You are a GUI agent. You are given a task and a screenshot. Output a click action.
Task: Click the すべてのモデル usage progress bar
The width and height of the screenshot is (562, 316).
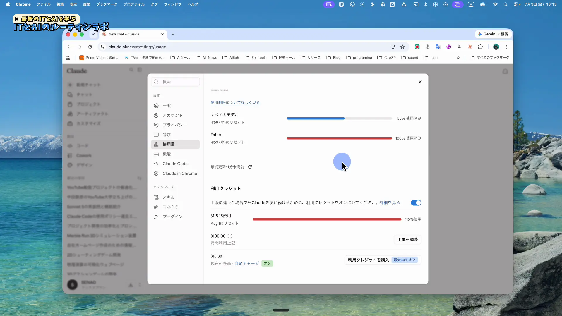tap(339, 118)
